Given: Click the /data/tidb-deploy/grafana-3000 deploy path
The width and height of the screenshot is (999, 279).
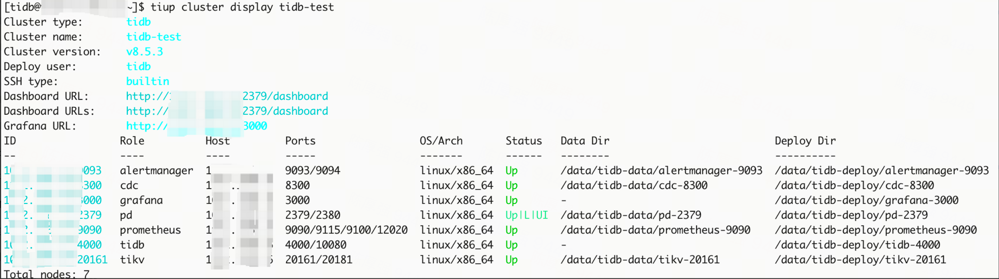Looking at the screenshot, I should 866,200.
